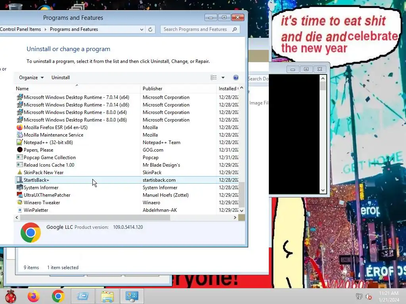Click the Programs and Features breadcrumb
Image resolution: width=406 pixels, height=304 pixels.
tap(74, 29)
